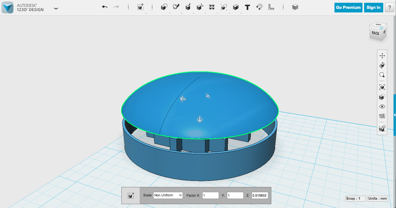Switch the solid/outline display mode icon
The width and height of the screenshot is (396, 208).
[x=382, y=97]
